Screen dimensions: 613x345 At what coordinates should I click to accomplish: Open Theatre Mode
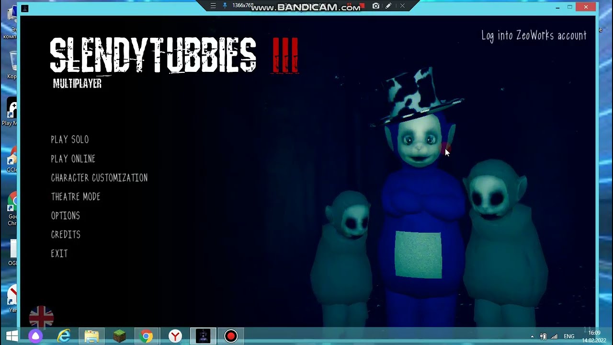coord(76,196)
